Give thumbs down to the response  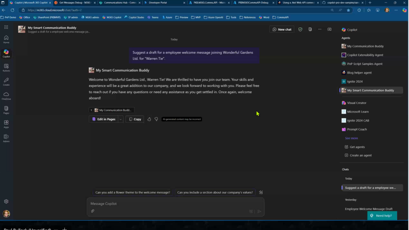(156, 119)
